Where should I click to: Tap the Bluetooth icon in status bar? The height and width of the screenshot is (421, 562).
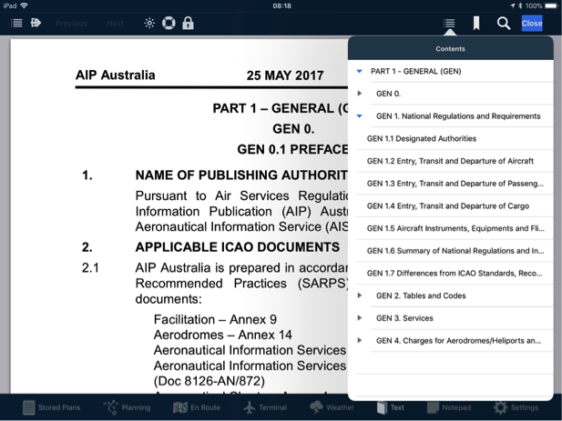click(520, 5)
